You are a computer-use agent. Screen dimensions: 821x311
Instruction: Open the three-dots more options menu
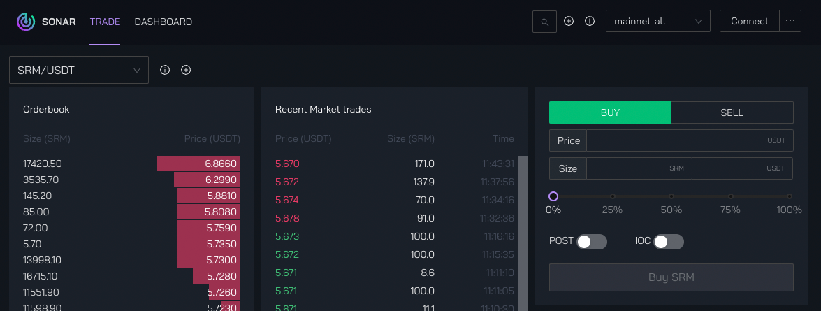(790, 21)
